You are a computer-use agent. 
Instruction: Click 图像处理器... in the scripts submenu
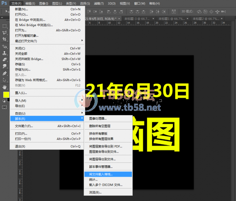(98, 119)
